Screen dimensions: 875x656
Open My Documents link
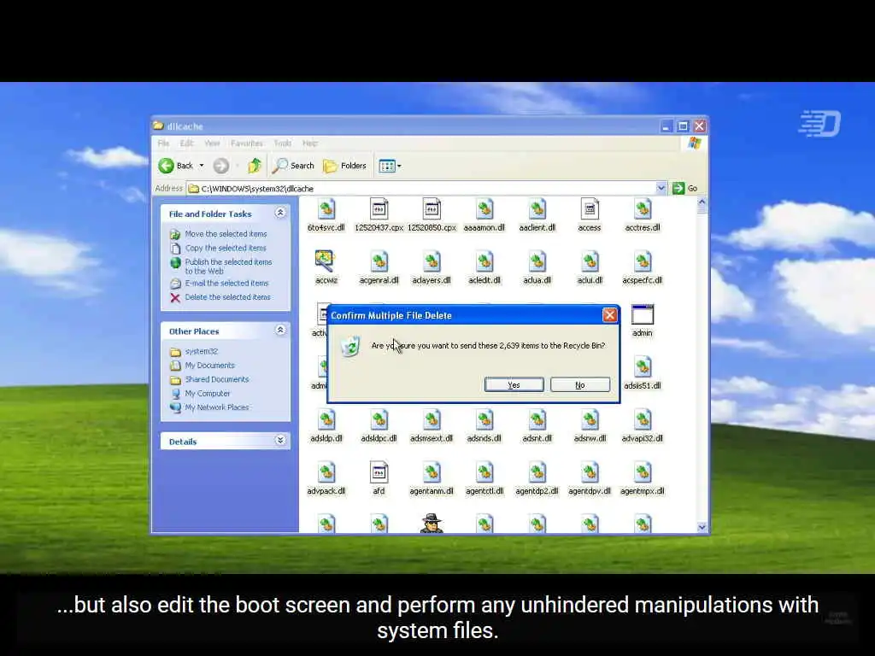pyautogui.click(x=210, y=365)
